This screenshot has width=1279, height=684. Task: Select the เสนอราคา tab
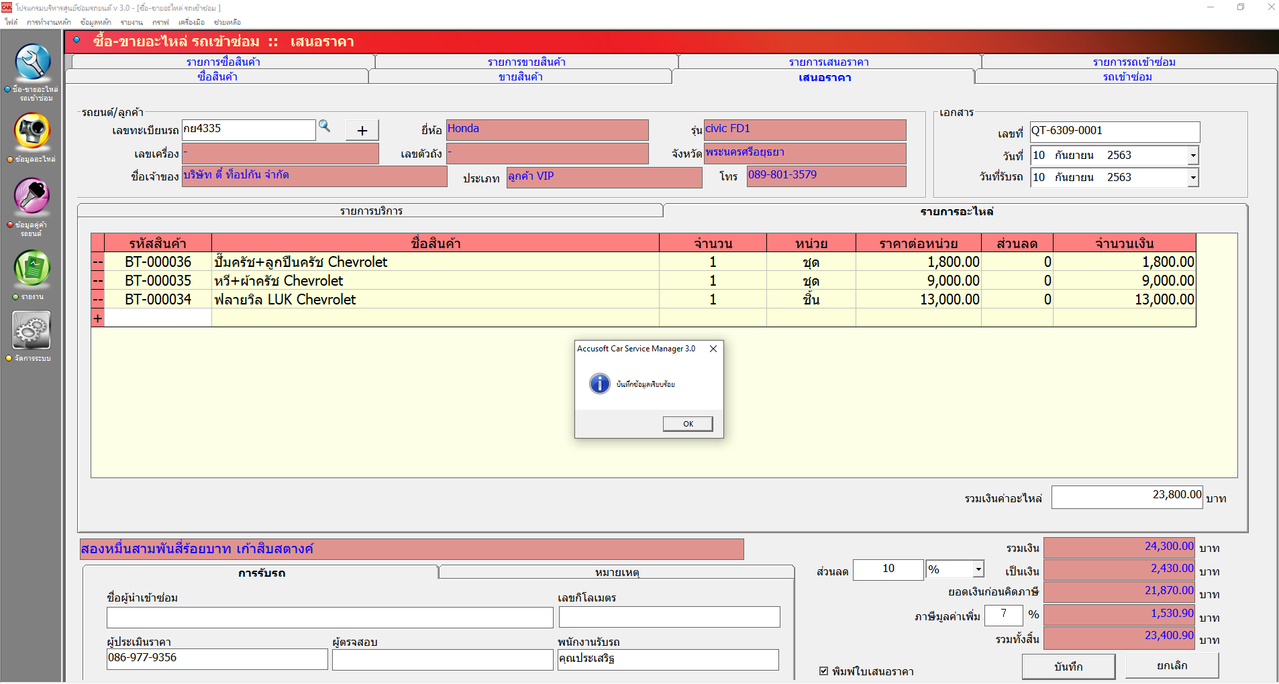pyautogui.click(x=825, y=77)
